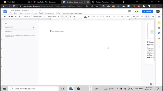Open Last edit was 4 days ago link
The image size is (163, 91).
click(72, 13)
